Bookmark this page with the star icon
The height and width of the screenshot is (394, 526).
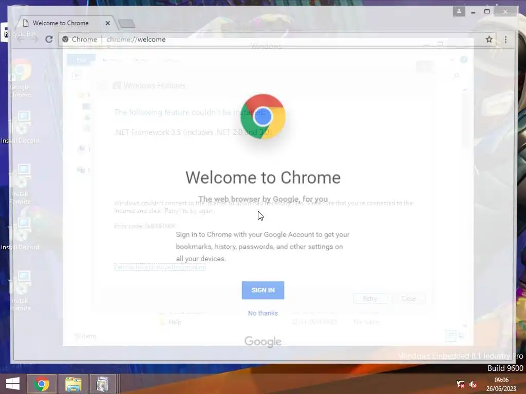(x=489, y=39)
